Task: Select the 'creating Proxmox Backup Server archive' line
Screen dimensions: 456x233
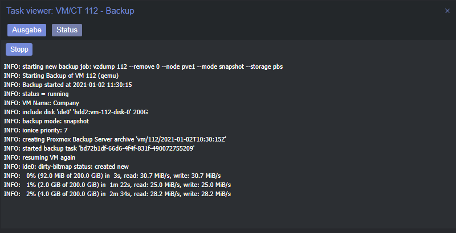Action: pyautogui.click(x=115, y=139)
